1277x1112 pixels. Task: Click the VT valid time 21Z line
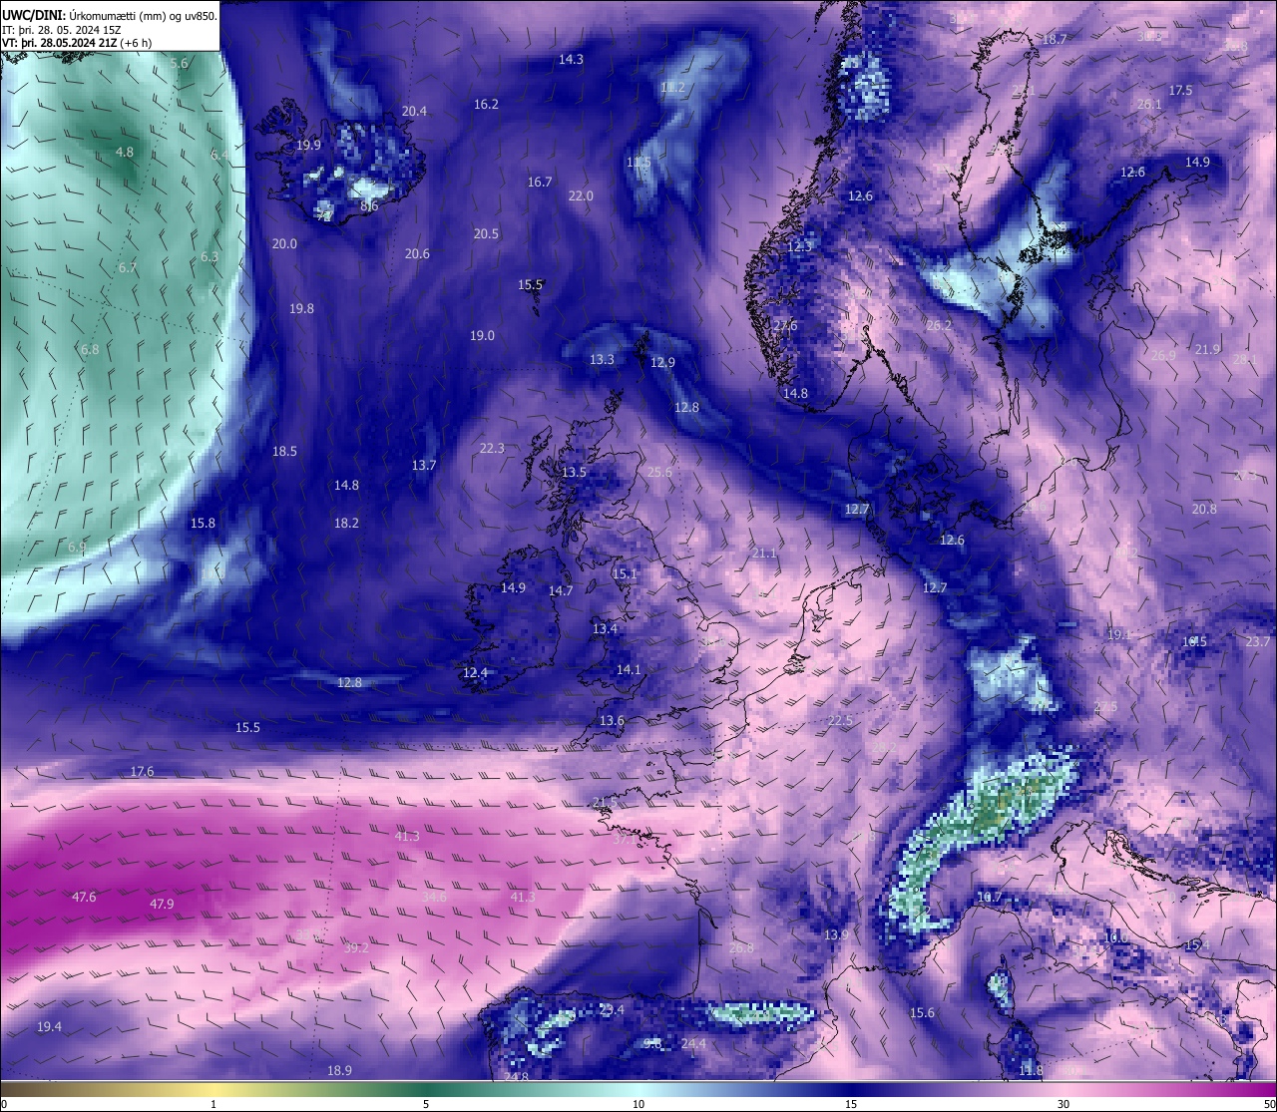pos(77,43)
